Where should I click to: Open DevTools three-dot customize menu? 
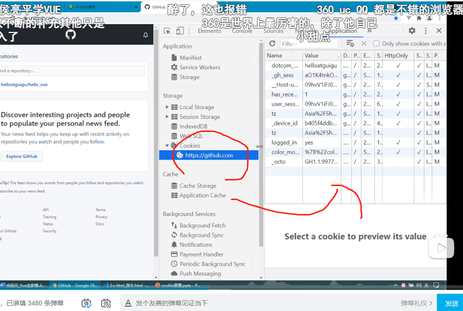tap(426, 30)
